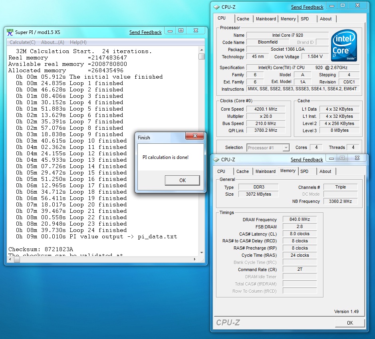
Task: Switch to Mainboard tab in upper CPU-Z window
Action: pos(266,19)
